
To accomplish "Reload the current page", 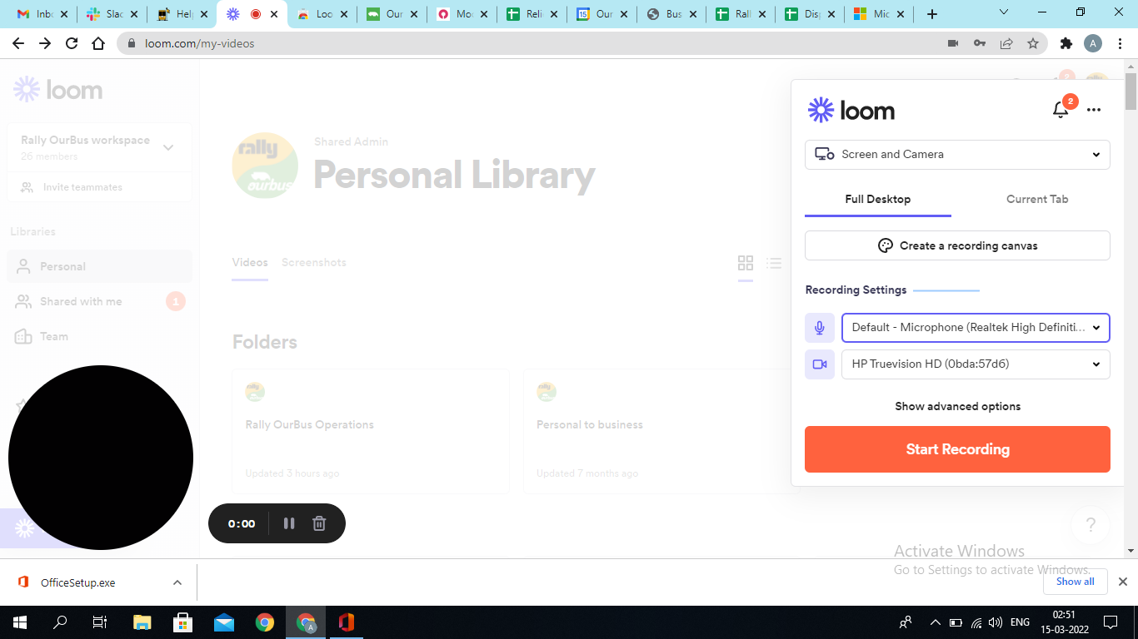I will click(x=72, y=43).
